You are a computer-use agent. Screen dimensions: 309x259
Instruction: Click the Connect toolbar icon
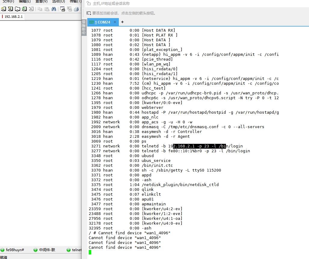4,9
